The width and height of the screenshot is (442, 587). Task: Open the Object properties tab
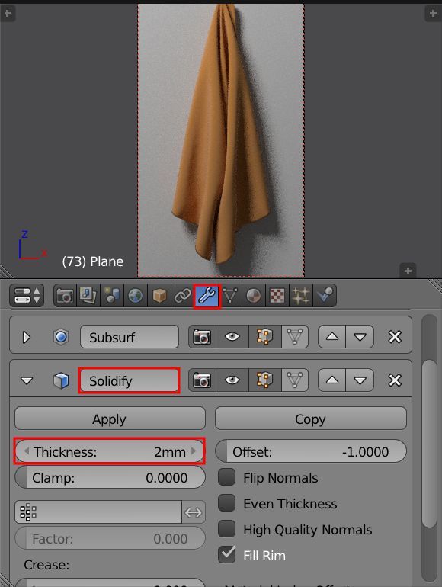[x=159, y=296]
